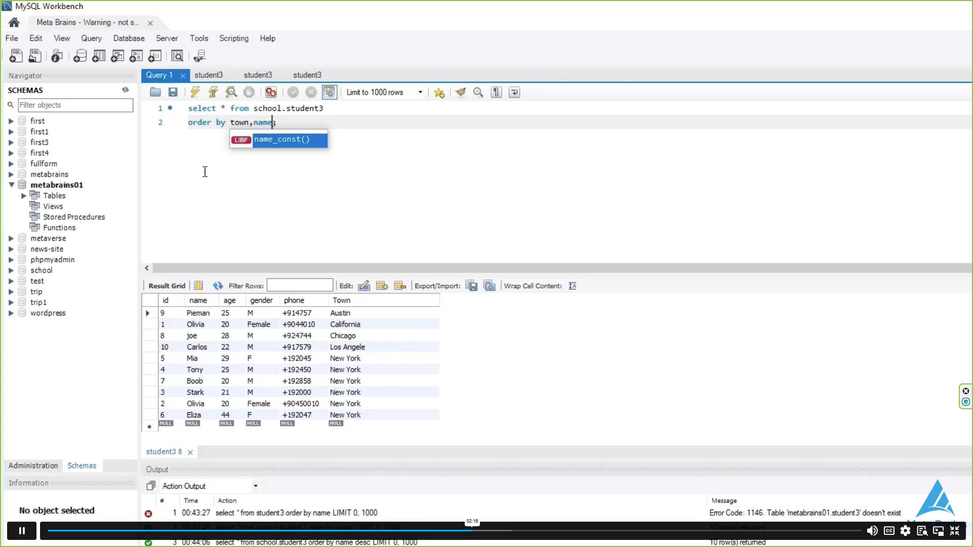The height and width of the screenshot is (547, 973).
Task: Open the Action Output dropdown
Action: (255, 486)
